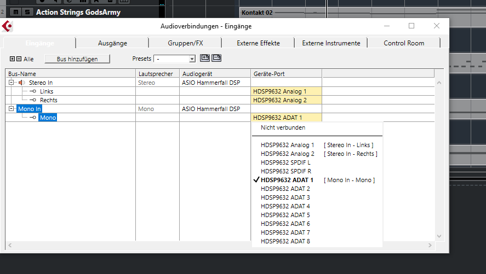Screen dimensions: 486x274
Task: Switch to the Control Room tab
Action: [404, 43]
